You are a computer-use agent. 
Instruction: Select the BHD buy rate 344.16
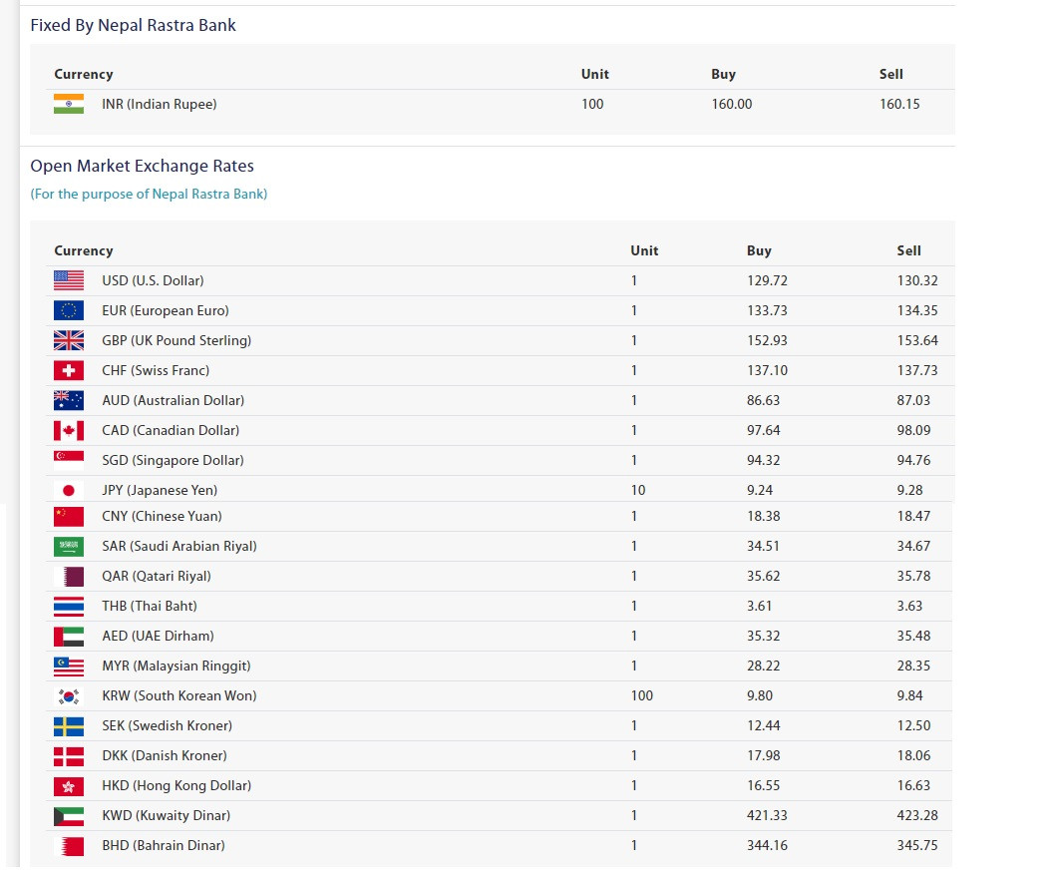(767, 845)
